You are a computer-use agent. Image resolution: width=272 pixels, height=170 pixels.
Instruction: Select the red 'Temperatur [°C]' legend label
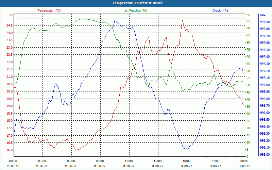[x=49, y=11]
